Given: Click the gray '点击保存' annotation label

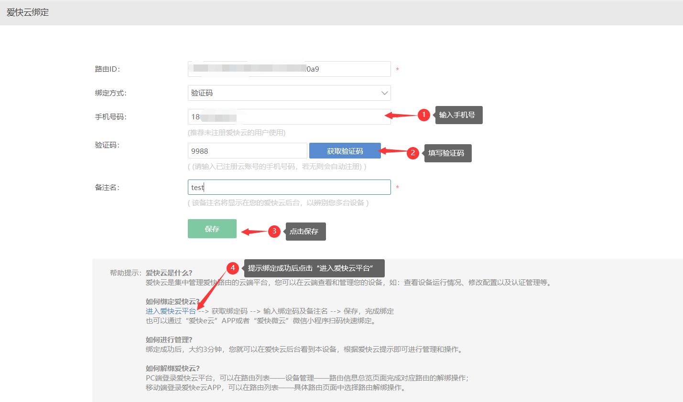Looking at the screenshot, I should tap(305, 231).
